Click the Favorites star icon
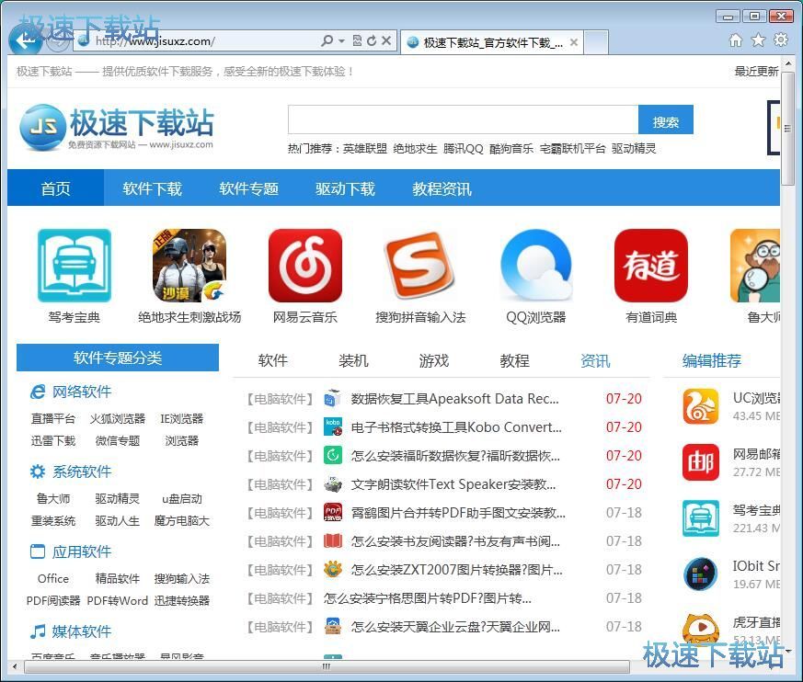803x682 pixels. coord(758,40)
